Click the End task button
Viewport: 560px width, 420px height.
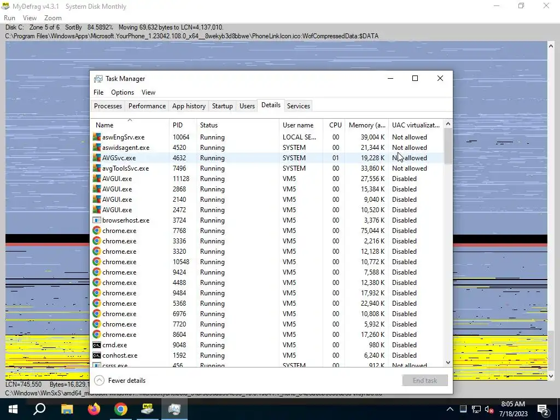[x=425, y=381]
